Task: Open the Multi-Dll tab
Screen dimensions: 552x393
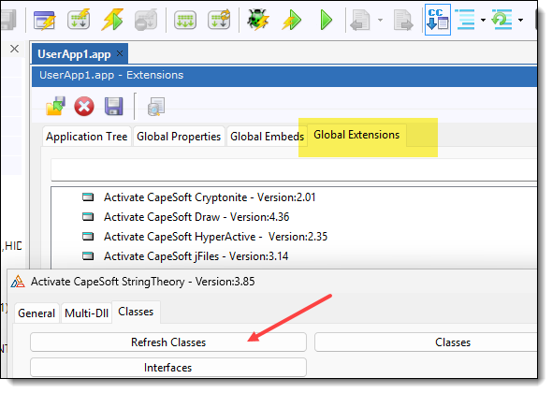Action: [x=87, y=313]
